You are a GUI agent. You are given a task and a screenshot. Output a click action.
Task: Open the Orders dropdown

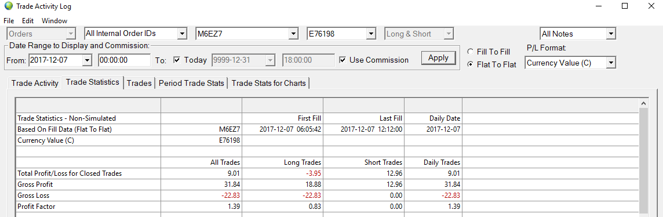[71, 34]
